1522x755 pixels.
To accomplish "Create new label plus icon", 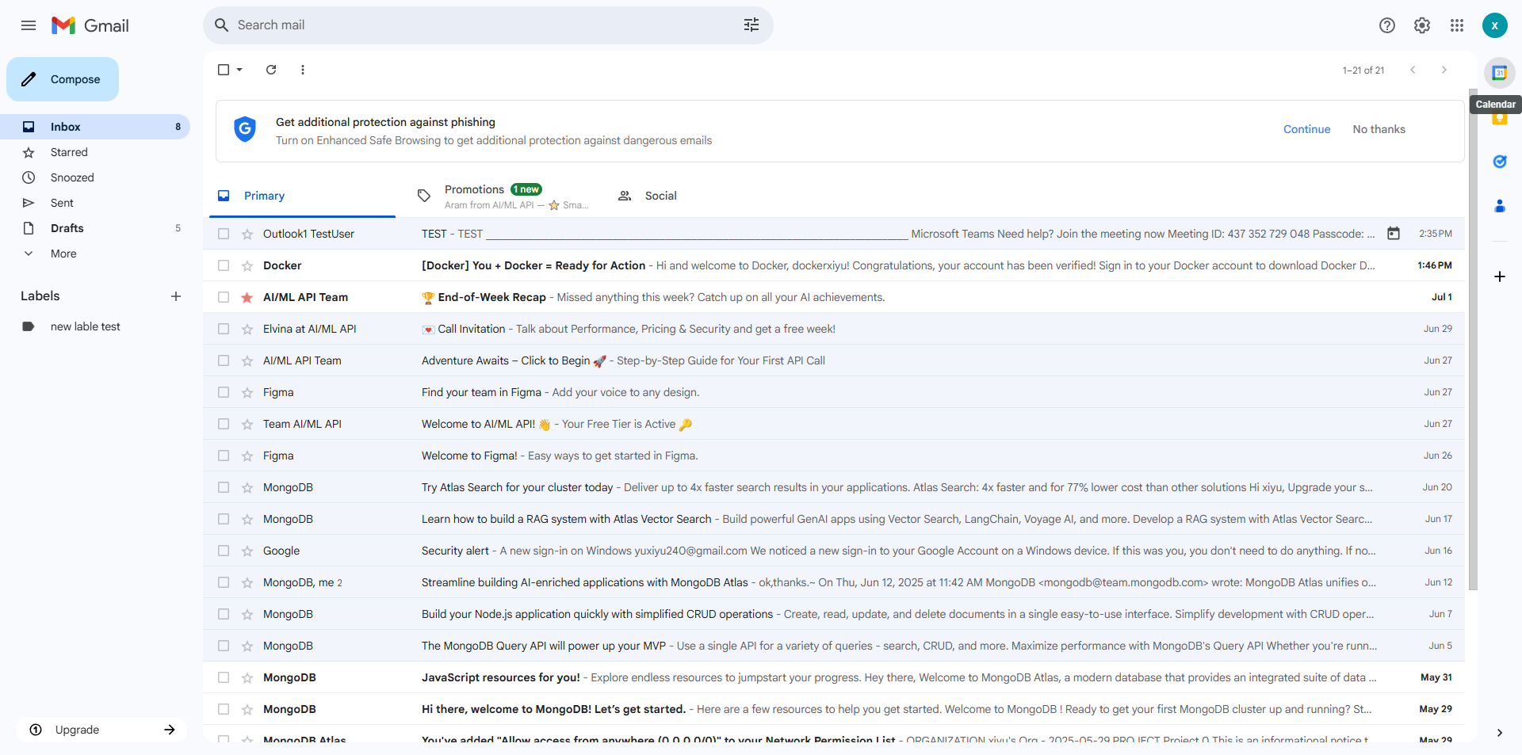I will (x=176, y=296).
